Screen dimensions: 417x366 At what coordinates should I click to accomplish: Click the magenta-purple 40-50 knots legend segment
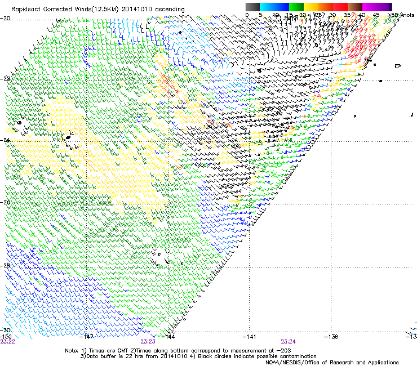(377, 7)
